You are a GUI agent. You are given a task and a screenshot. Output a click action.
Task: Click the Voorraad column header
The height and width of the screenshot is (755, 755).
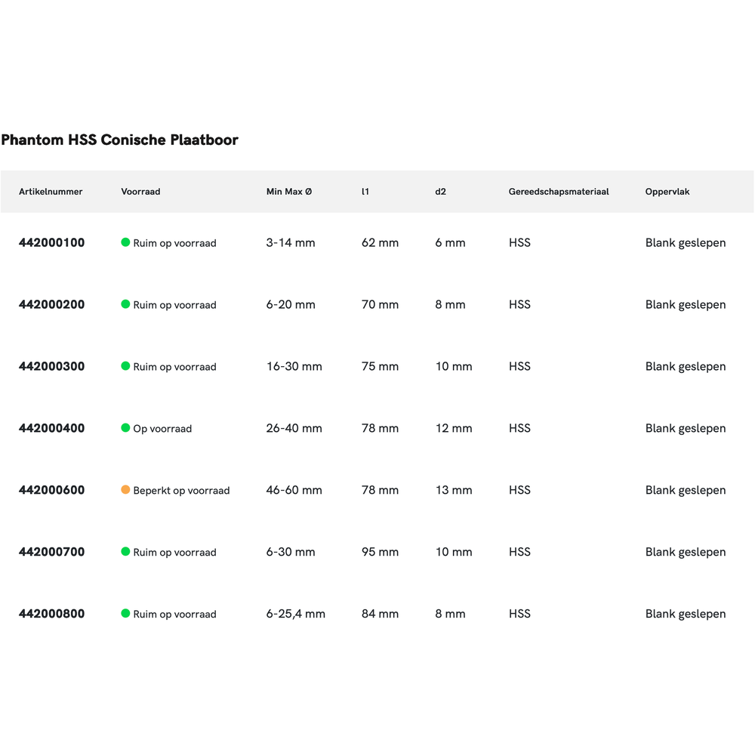point(140,192)
